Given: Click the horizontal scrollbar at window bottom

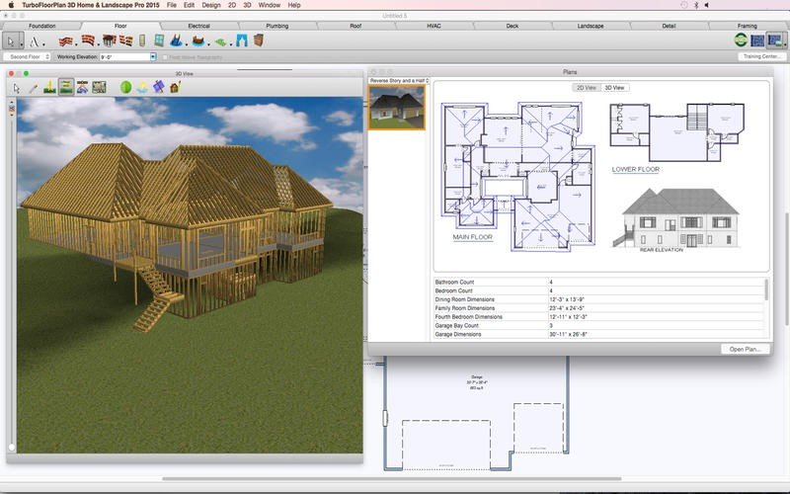Looking at the screenshot, I should pos(392,478).
